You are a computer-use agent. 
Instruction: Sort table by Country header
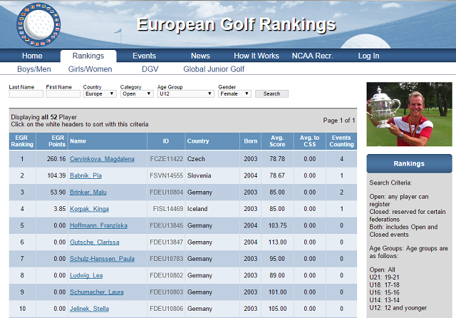(x=212, y=141)
